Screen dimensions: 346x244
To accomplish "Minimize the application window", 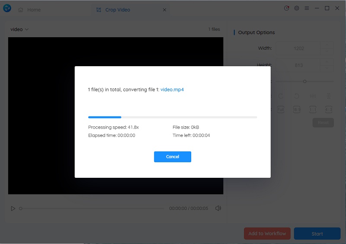I will (x=317, y=8).
